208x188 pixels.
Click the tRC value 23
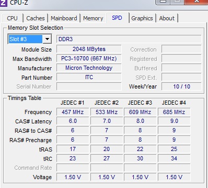(x=73, y=158)
